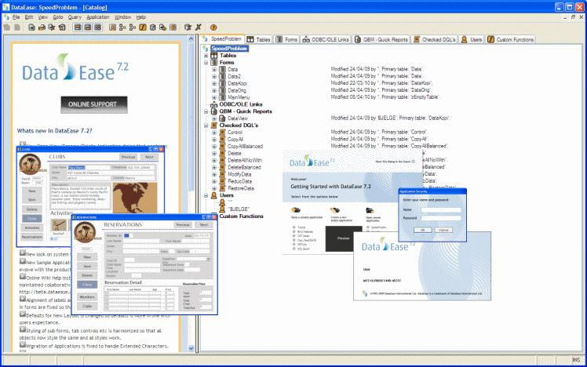Click the orange user toolbar icon
Image resolution: width=587 pixels, height=367 pixels.
tap(112, 27)
